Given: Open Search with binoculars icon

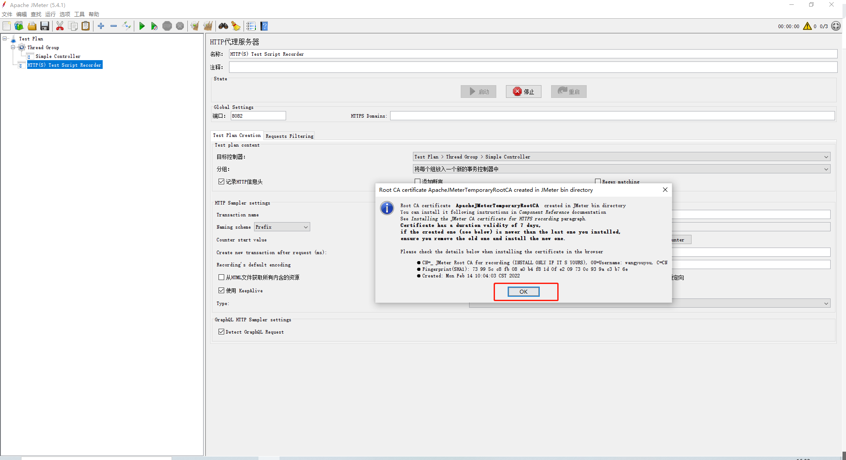Looking at the screenshot, I should pos(223,26).
